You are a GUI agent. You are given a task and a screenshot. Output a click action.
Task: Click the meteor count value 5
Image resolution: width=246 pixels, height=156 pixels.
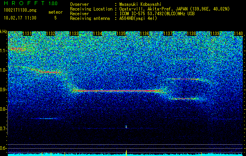(x=56, y=18)
